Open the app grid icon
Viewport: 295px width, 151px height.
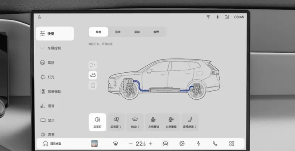coord(232,144)
